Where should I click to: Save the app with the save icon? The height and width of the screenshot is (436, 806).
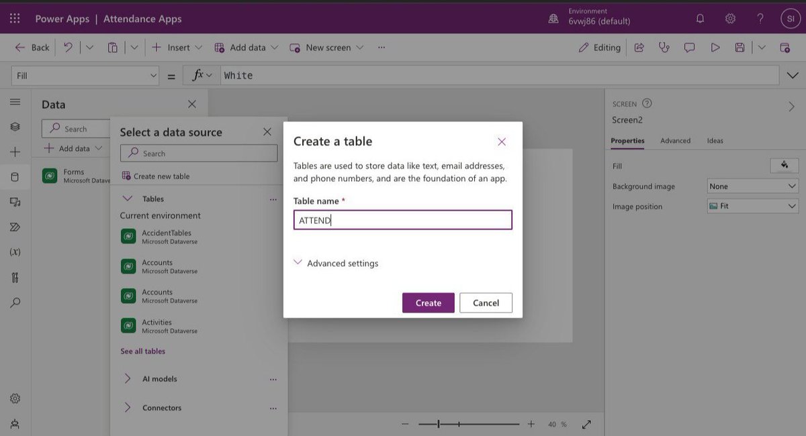739,47
